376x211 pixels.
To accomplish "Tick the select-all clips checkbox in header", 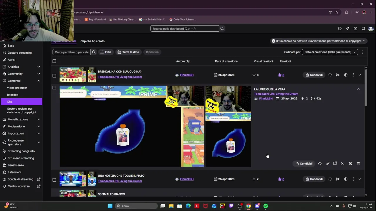I will pyautogui.click(x=54, y=61).
